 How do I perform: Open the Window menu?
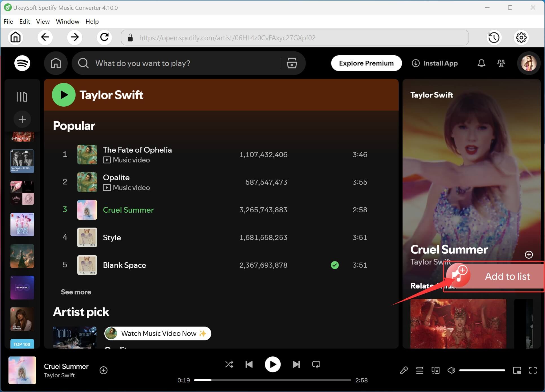pyautogui.click(x=67, y=21)
